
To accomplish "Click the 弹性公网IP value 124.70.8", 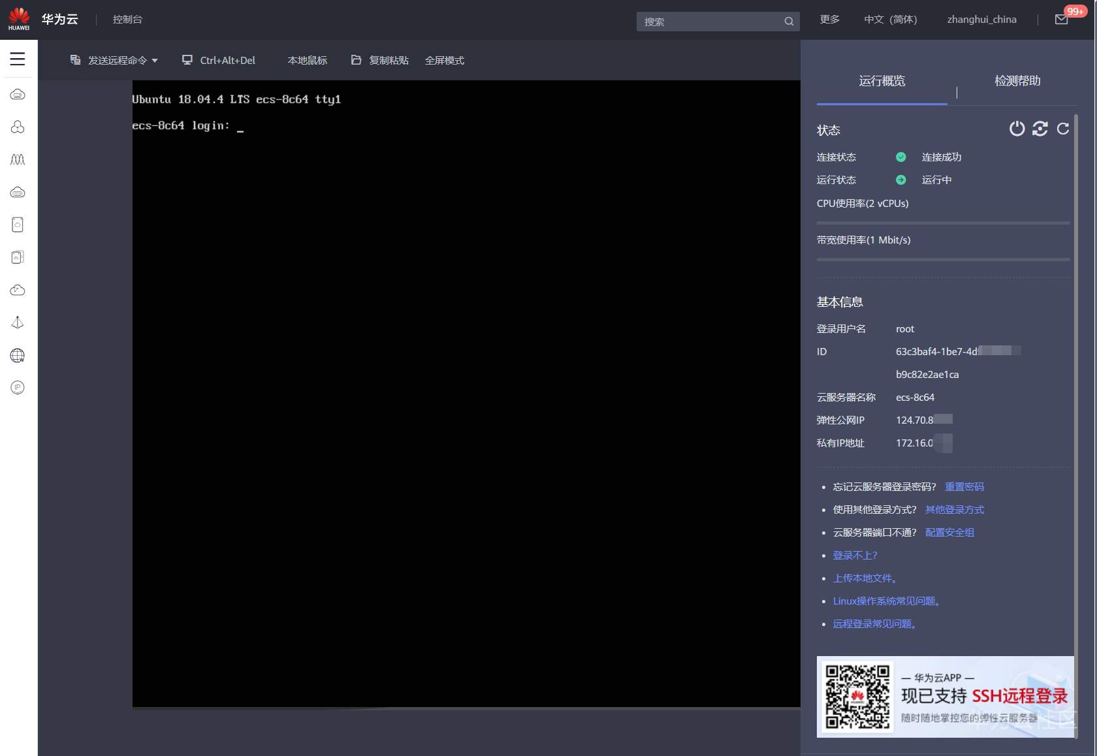I will (x=924, y=420).
